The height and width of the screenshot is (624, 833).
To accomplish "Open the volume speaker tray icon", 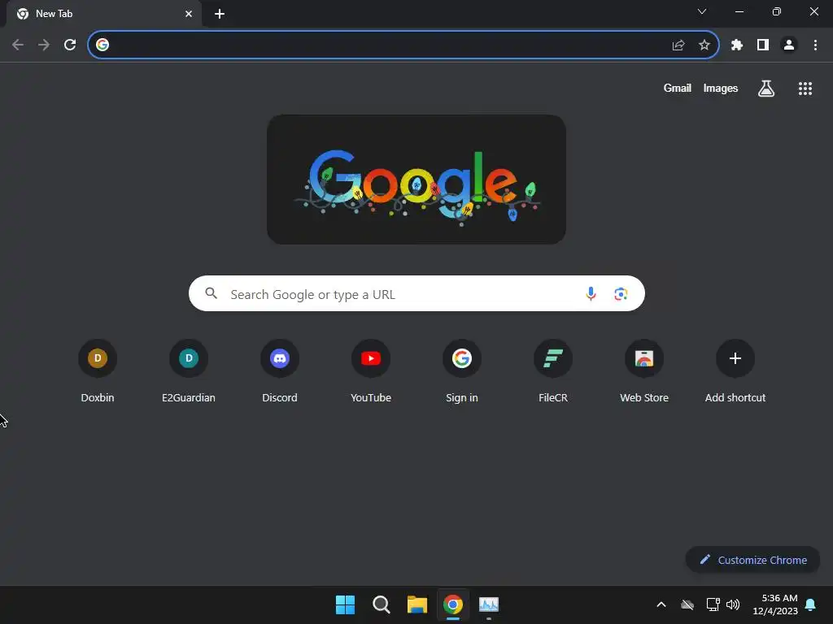I will pos(733,604).
